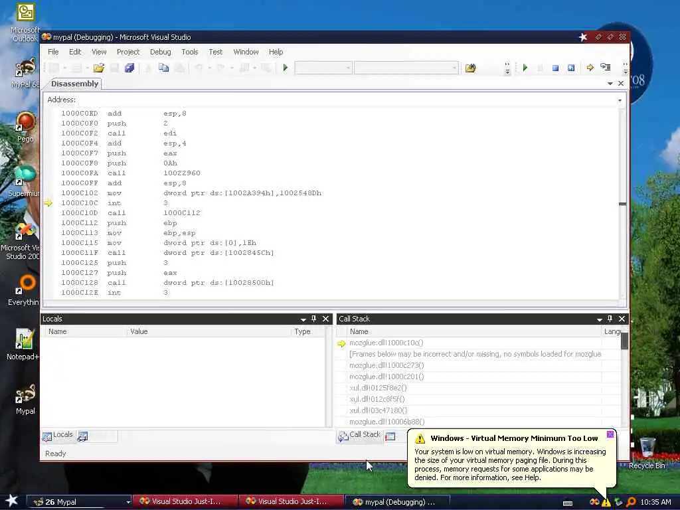The height and width of the screenshot is (510, 680).
Task: Select the Call Stack bottom tab
Action: pyautogui.click(x=359, y=436)
